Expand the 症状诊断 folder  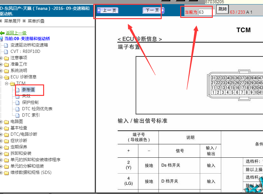[x=1, y=141]
